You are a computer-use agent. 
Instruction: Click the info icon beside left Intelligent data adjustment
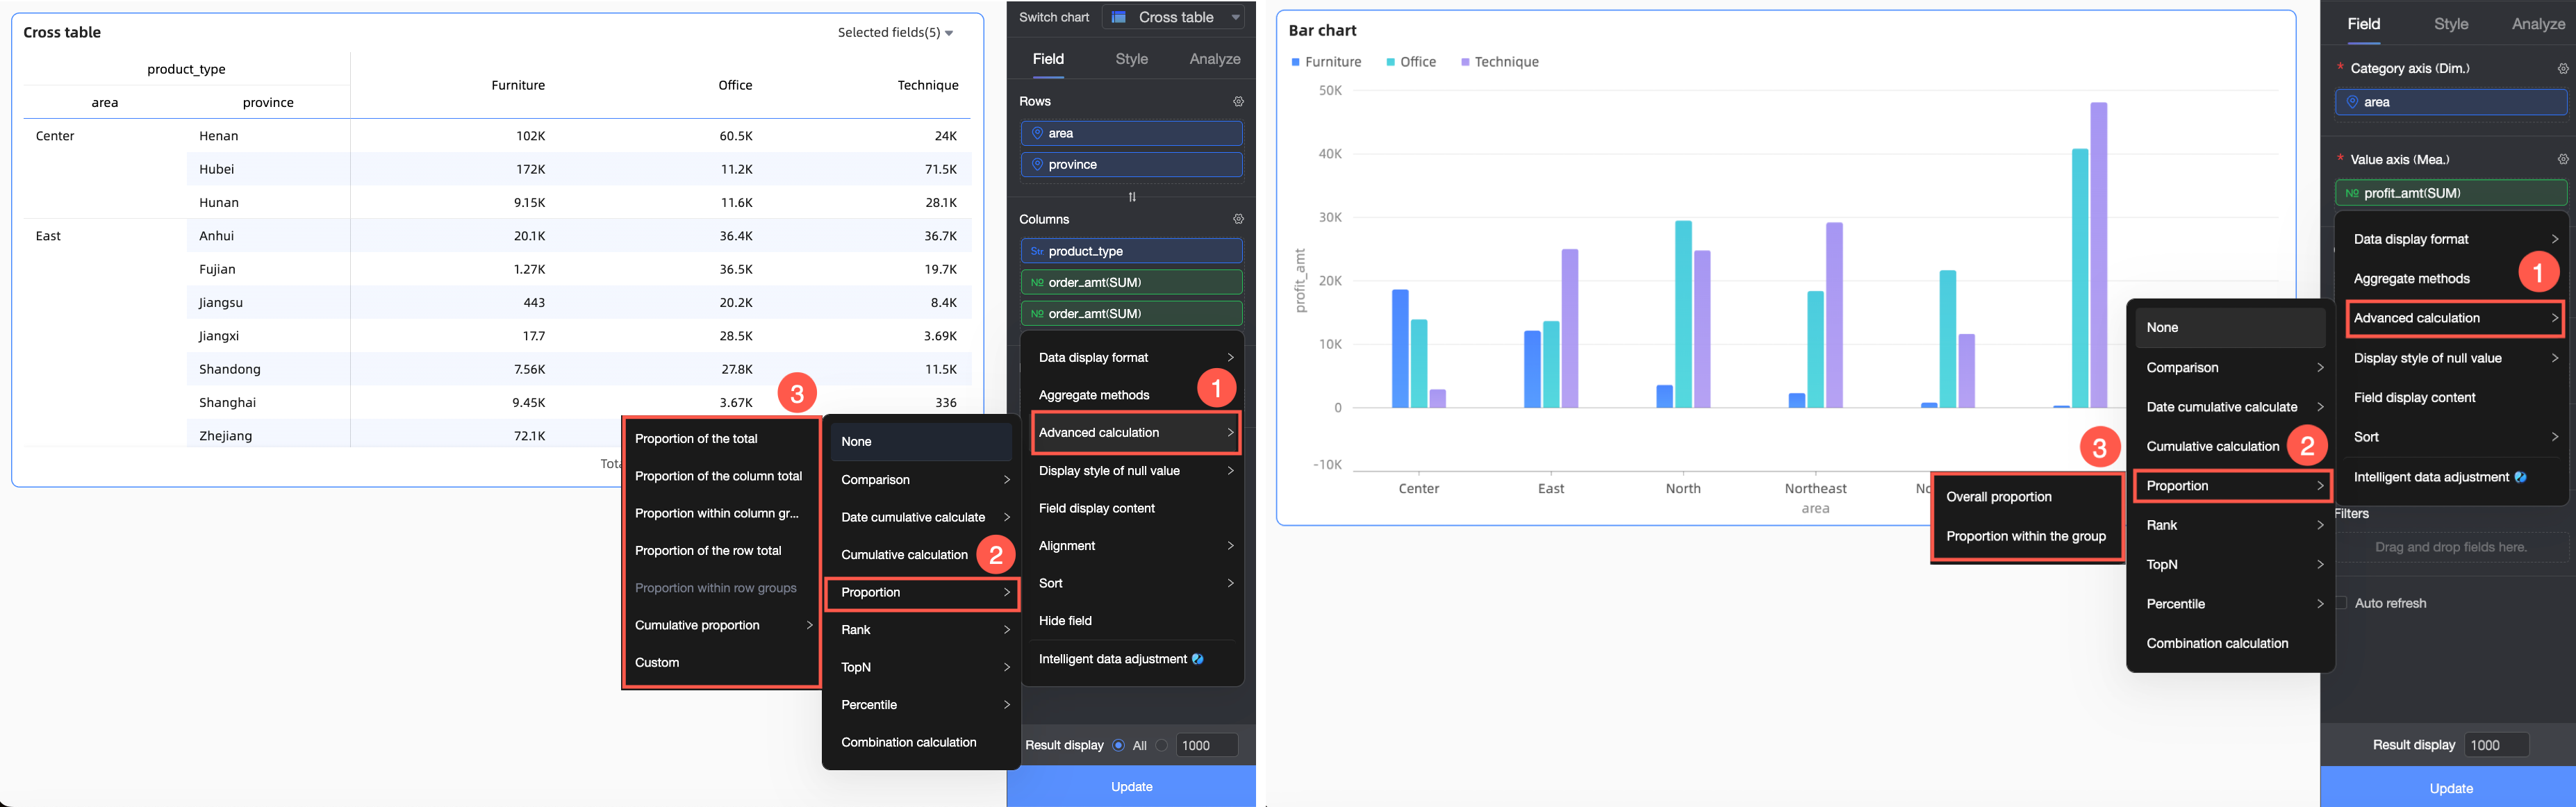pos(1198,659)
